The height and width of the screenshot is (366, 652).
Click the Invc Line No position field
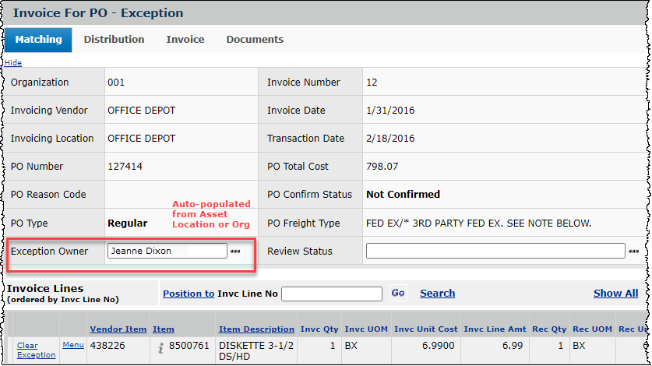tap(331, 294)
